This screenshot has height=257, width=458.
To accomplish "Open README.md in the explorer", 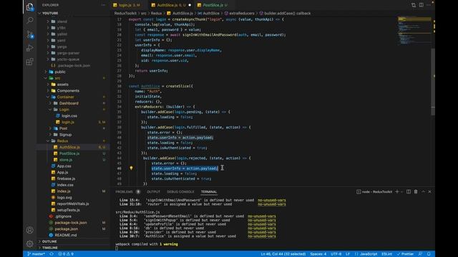I will click(66, 235).
